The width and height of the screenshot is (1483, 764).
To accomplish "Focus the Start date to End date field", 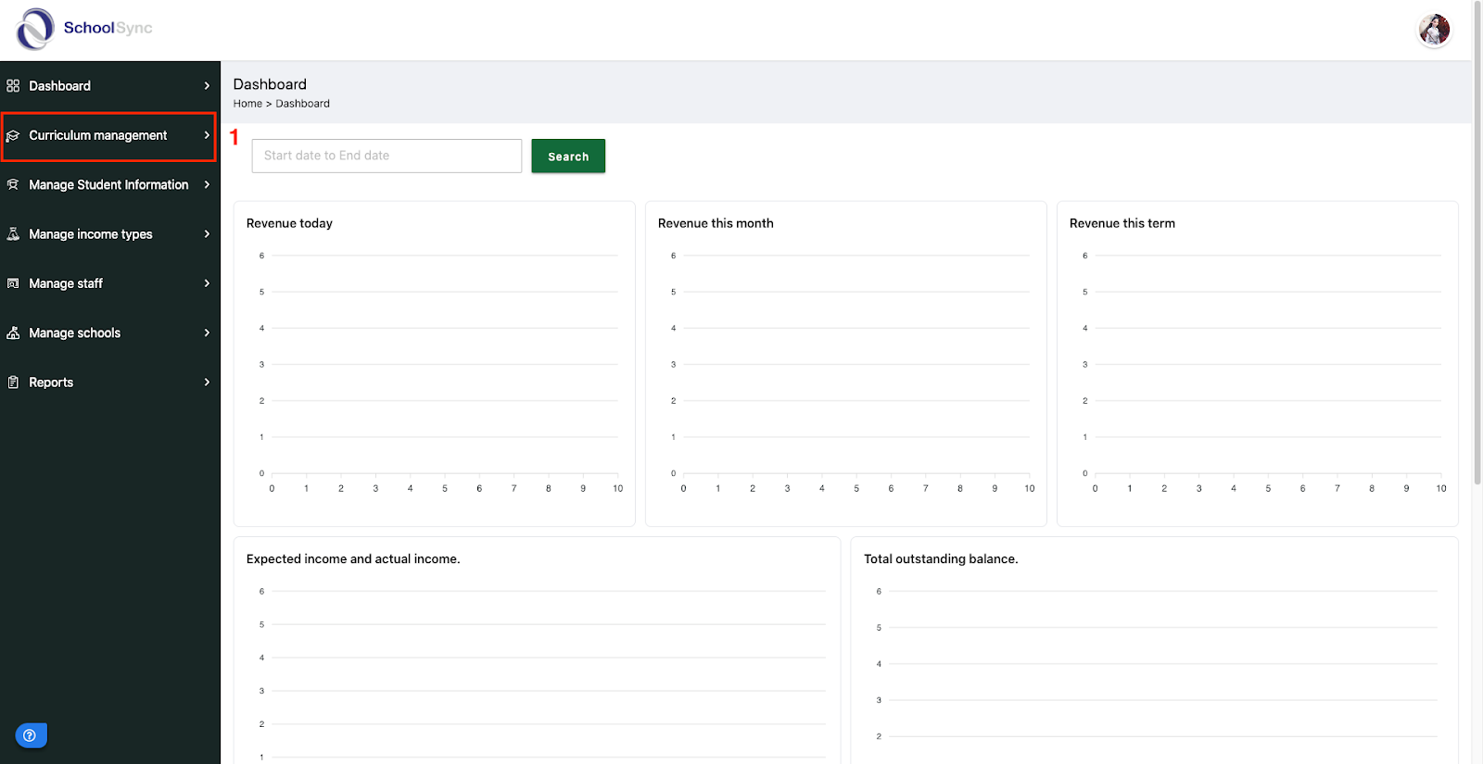I will pos(387,156).
